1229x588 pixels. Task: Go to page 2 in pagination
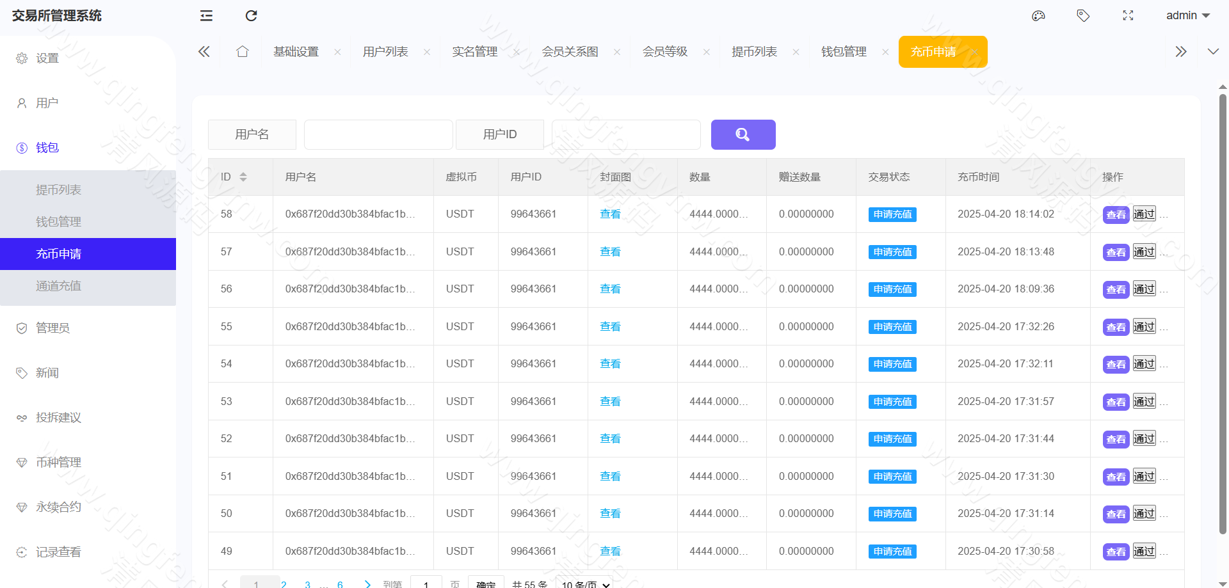(x=283, y=584)
